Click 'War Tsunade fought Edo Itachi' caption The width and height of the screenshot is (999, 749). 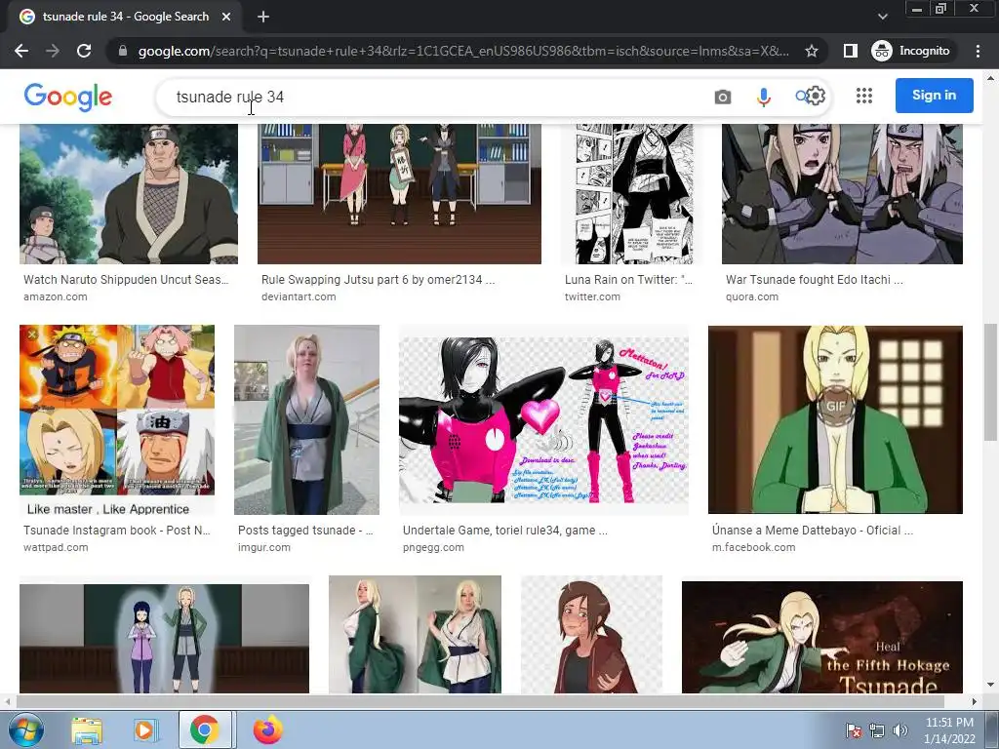tap(815, 280)
